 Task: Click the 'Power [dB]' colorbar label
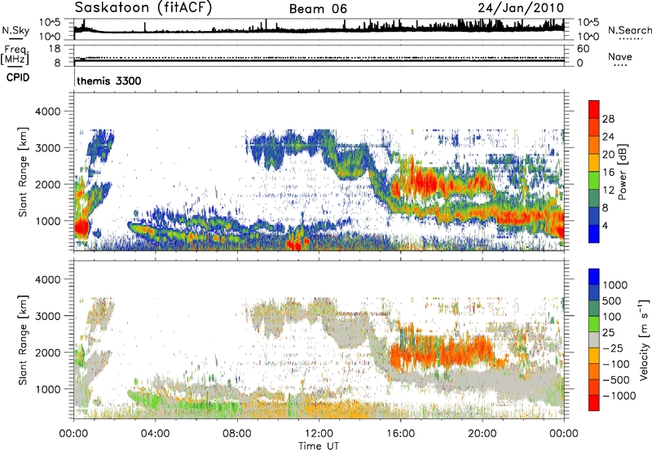coord(622,172)
